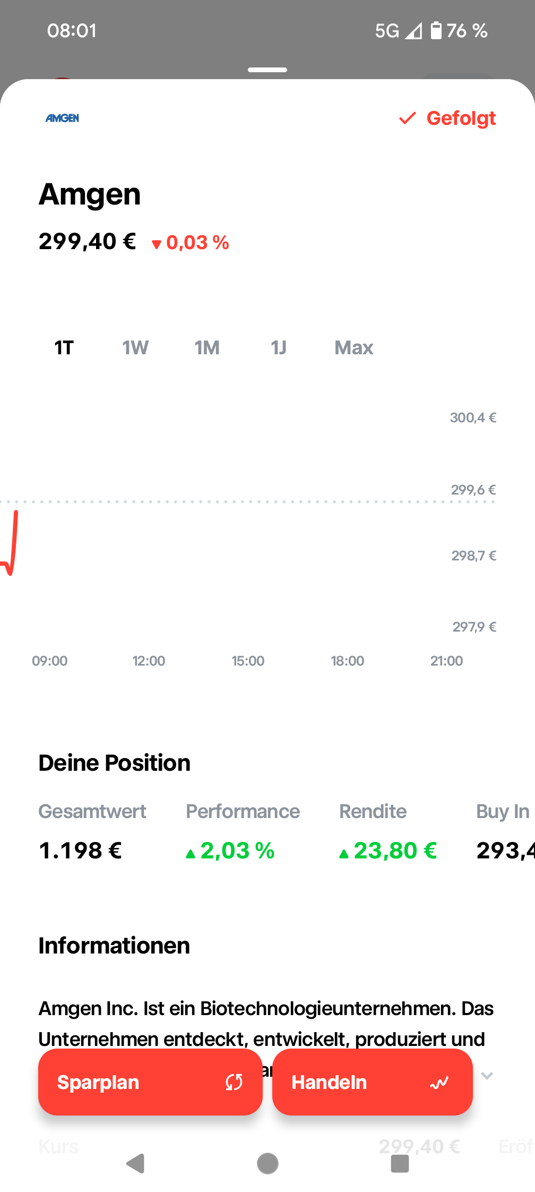535x1192 pixels.
Task: Switch chart to 1M range
Action: [x=207, y=348]
